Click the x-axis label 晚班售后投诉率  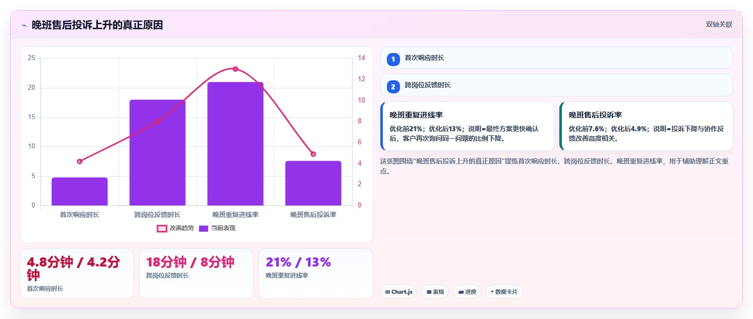[313, 215]
